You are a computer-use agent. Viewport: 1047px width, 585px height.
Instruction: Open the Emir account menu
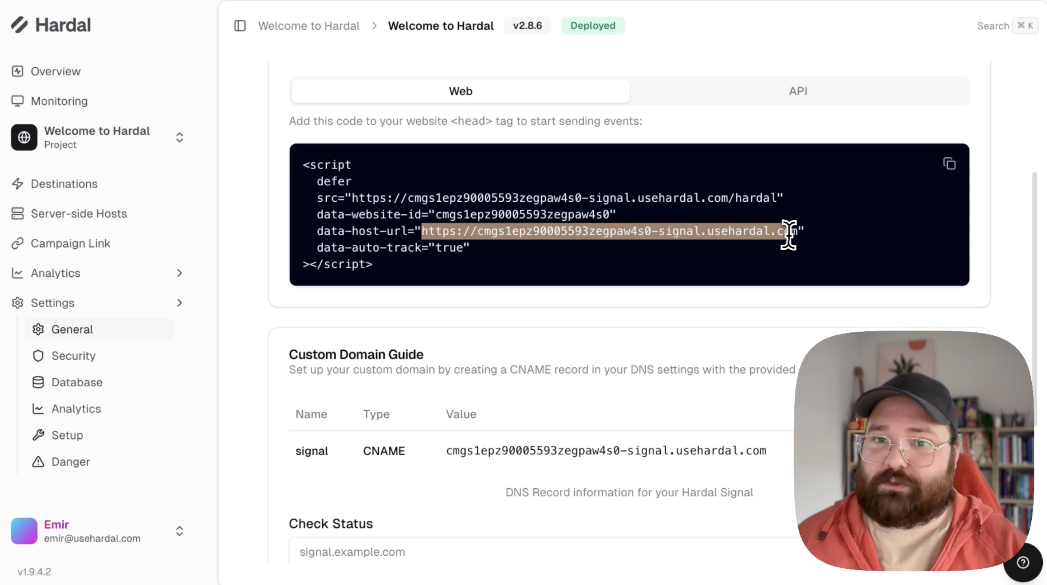click(x=179, y=531)
